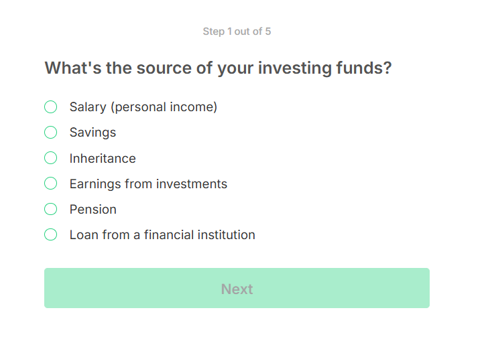Click the 'Salary (personal income)' label text
This screenshot has width=488, height=351.
[143, 107]
